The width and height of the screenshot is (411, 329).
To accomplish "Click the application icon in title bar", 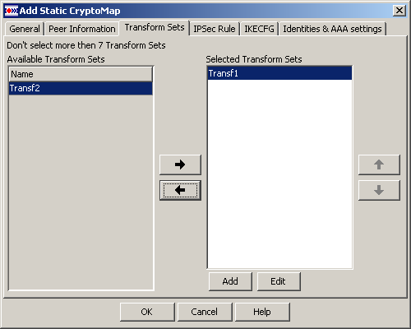I will pyautogui.click(x=12, y=11).
